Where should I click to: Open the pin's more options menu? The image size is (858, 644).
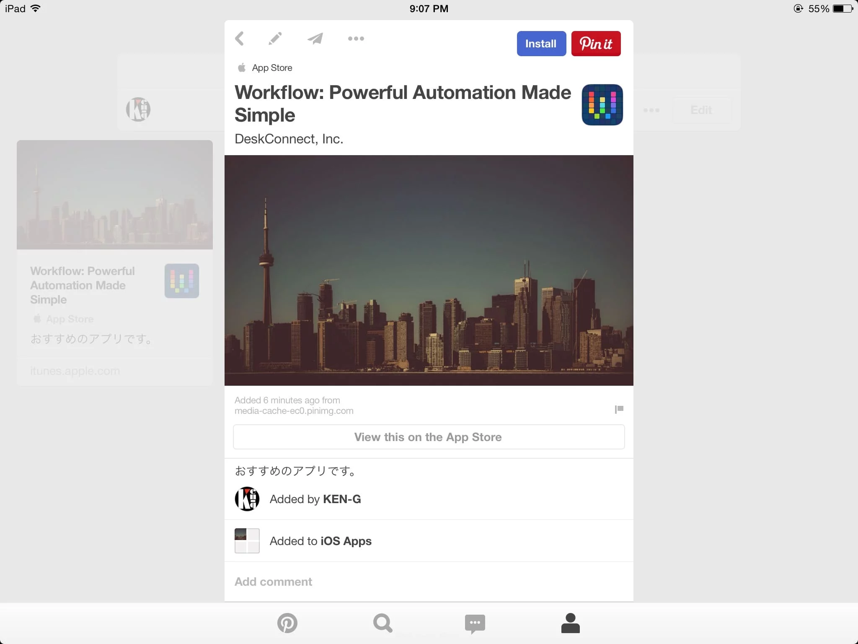tap(356, 39)
